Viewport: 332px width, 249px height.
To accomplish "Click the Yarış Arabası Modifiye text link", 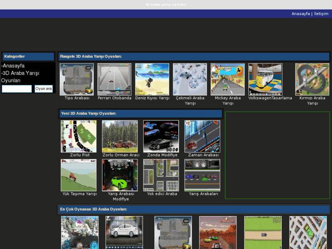I will (x=121, y=196).
